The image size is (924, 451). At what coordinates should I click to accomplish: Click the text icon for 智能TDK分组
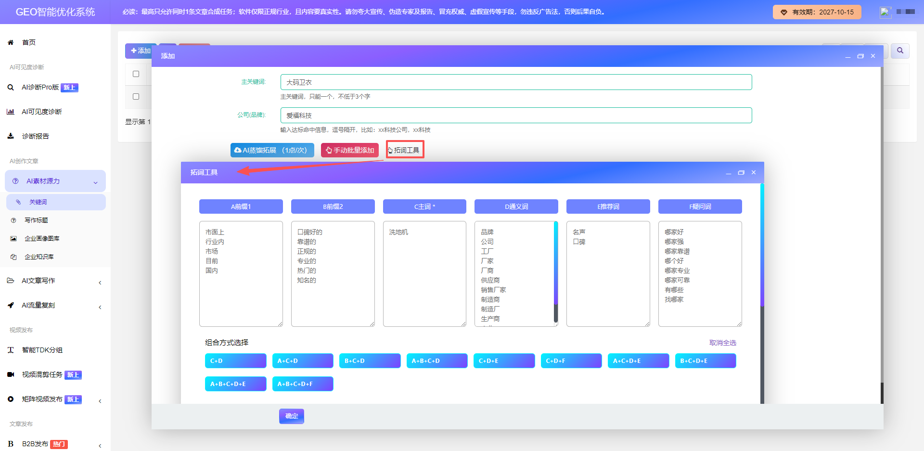click(11, 350)
